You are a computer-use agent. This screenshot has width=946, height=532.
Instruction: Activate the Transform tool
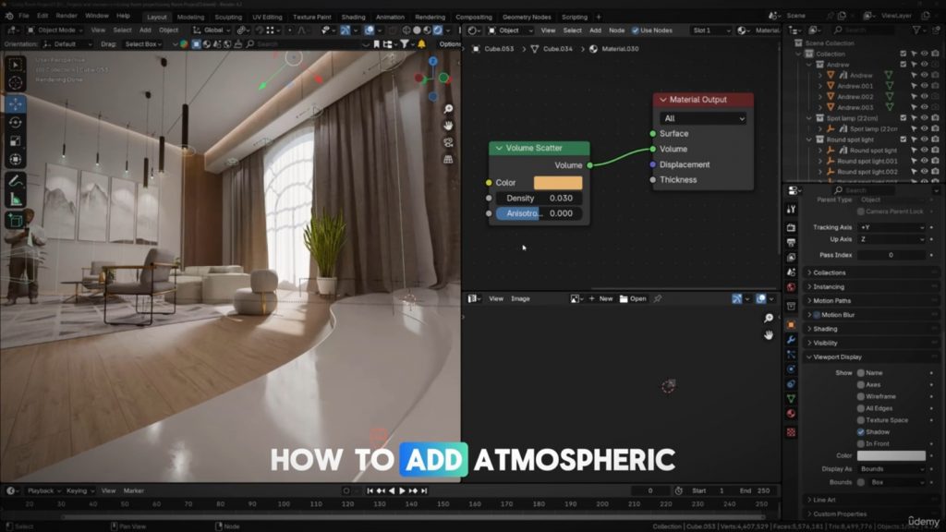(15, 159)
